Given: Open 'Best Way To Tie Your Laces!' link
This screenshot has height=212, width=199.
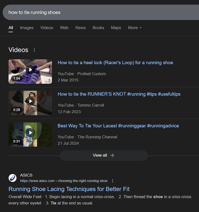Looking at the screenshot, I should click(x=118, y=126).
